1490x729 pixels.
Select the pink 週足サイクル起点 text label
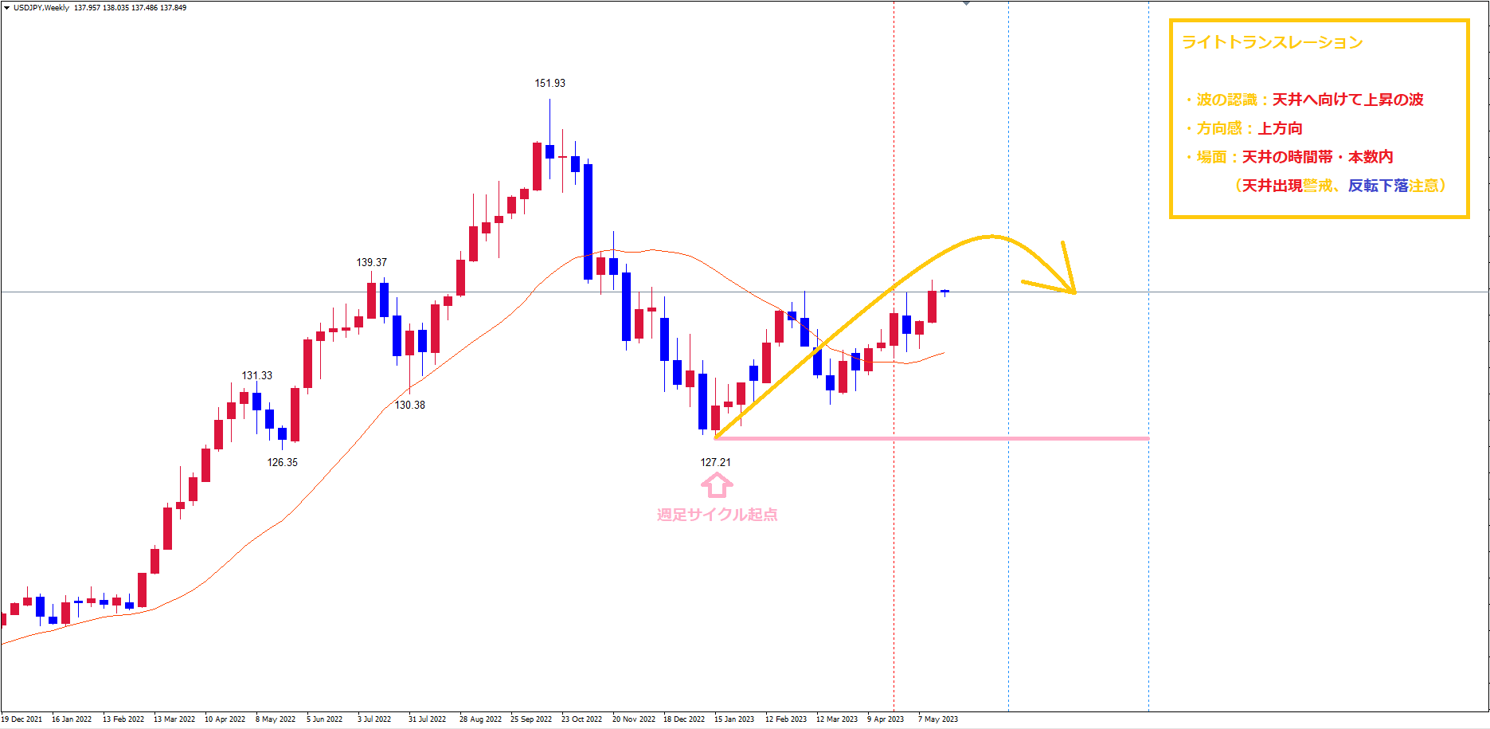click(717, 515)
